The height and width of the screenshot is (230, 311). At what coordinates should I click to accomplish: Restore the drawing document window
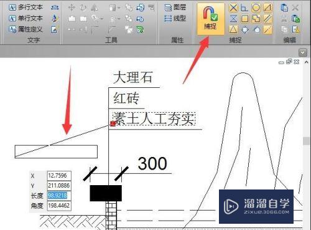click(x=289, y=62)
